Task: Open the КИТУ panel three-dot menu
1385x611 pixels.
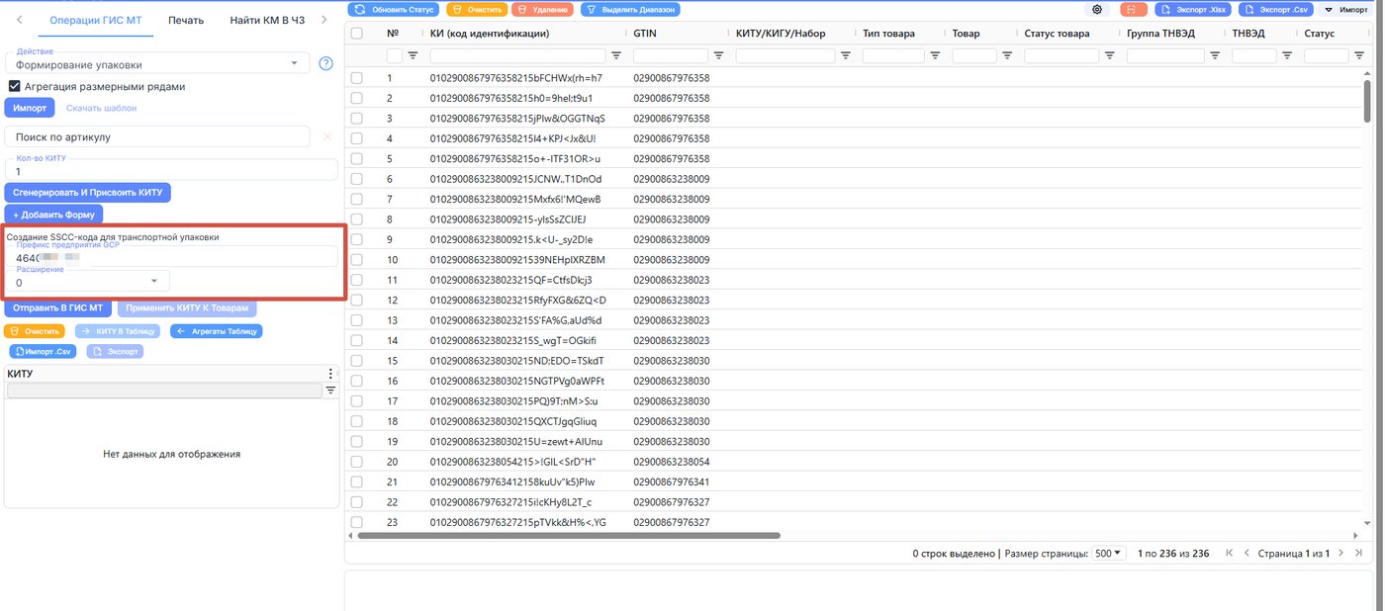Action: (x=331, y=374)
